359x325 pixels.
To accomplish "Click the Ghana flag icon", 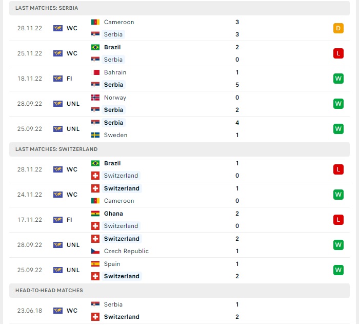I will (95, 214).
